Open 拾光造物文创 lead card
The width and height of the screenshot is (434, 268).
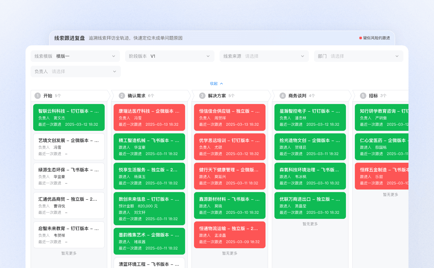coord(310,147)
